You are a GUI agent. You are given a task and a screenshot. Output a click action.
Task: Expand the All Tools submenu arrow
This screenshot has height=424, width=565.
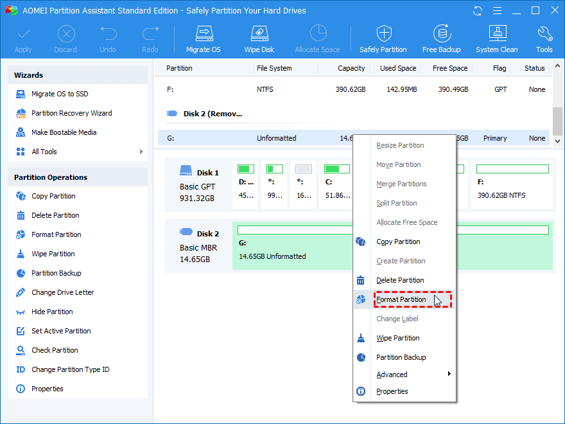tap(141, 152)
